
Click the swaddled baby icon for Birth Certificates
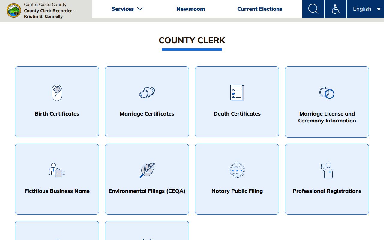point(57,93)
